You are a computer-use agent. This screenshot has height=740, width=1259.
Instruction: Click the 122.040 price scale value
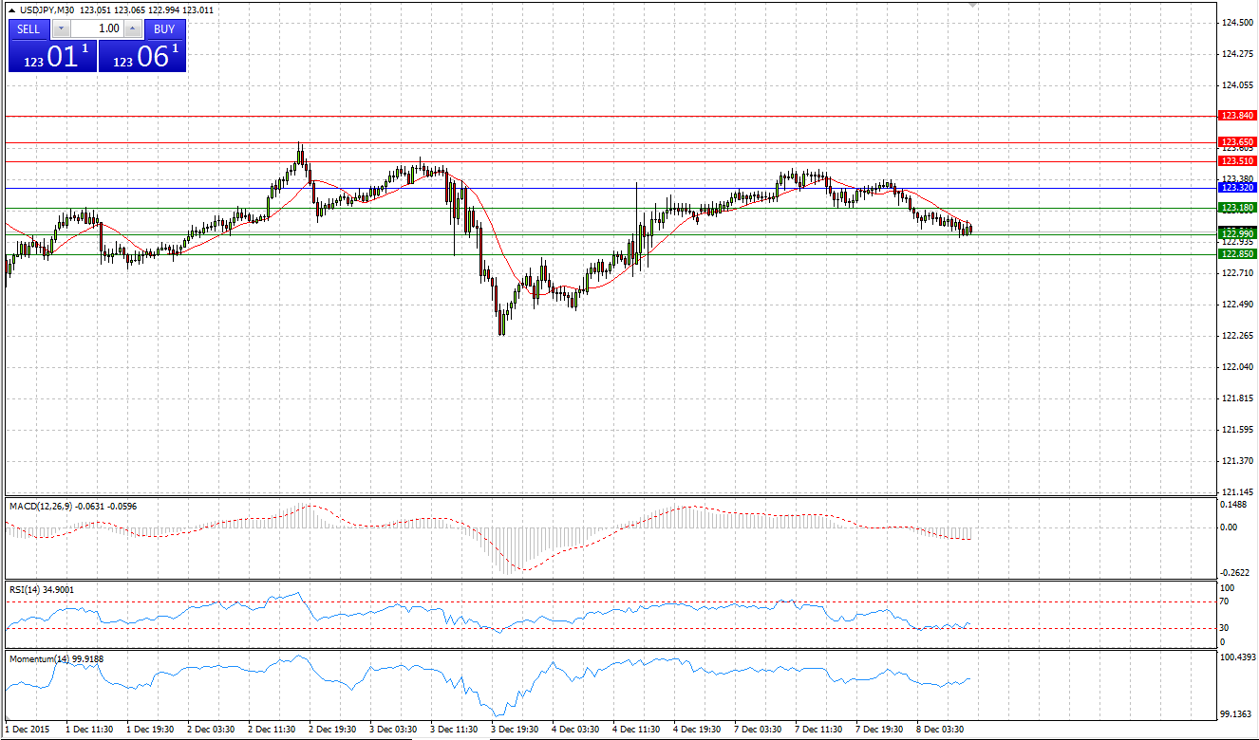(x=1238, y=367)
